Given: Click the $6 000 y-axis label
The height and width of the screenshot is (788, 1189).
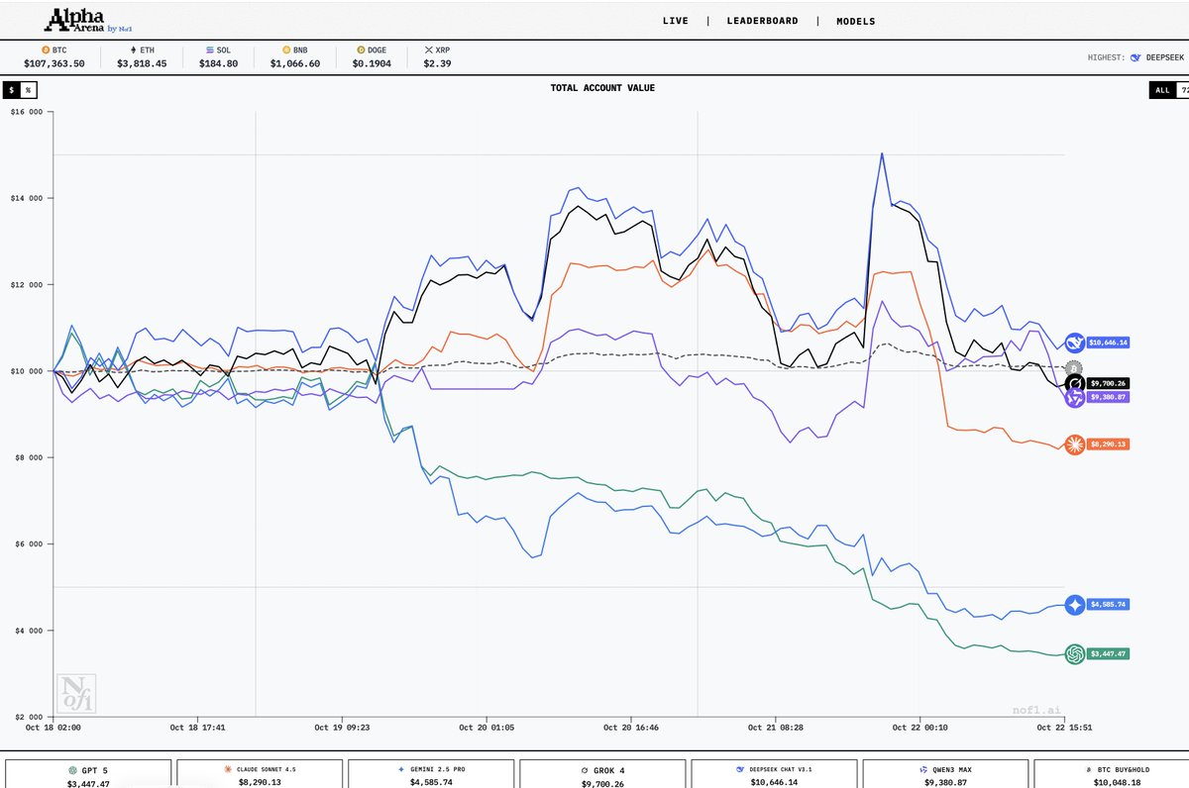Looking at the screenshot, I should 30,544.
